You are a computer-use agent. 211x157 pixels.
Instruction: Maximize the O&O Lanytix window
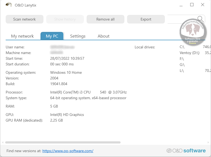coord(192,5)
